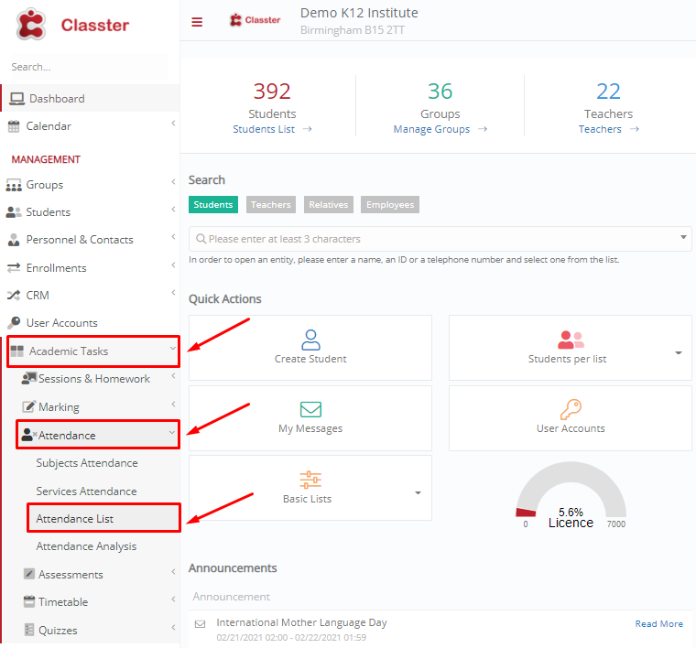Click the Groups people icon
The height and width of the screenshot is (648, 696).
[14, 185]
